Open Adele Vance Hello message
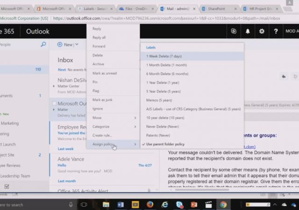This screenshot has height=210, width=299. click(104, 165)
